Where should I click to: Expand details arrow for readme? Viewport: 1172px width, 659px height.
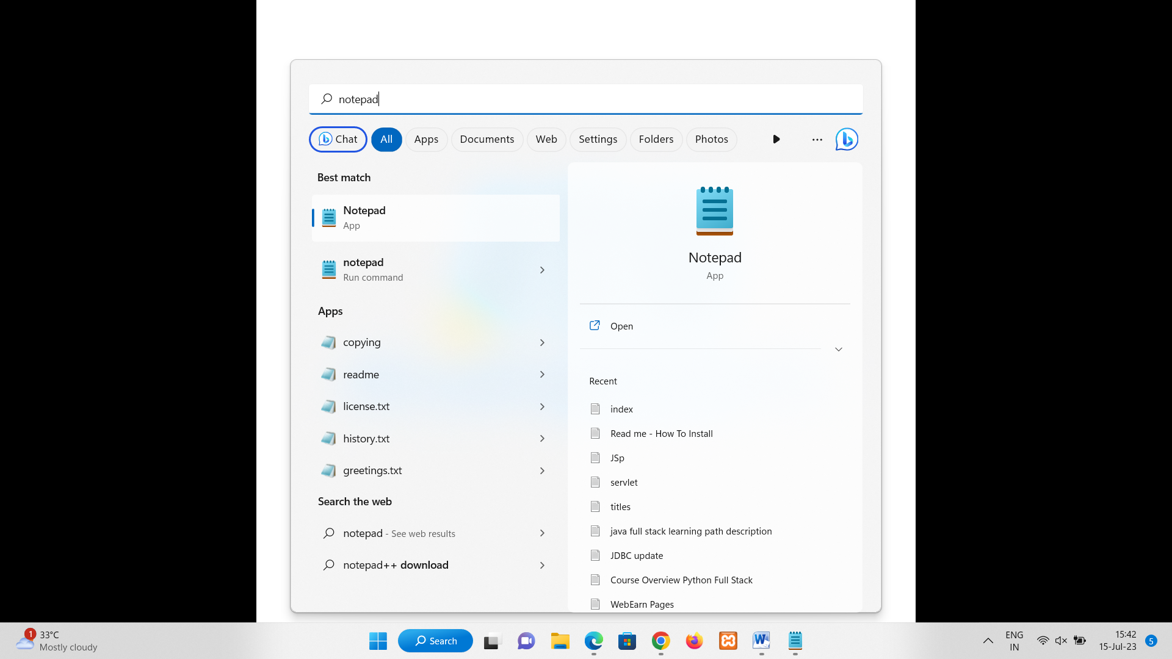(x=542, y=374)
